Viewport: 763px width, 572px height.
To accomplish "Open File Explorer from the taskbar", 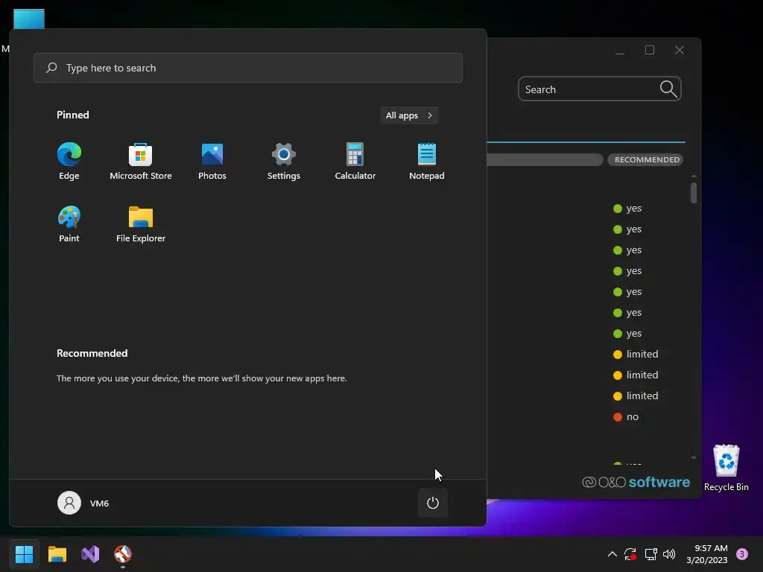I will point(57,554).
